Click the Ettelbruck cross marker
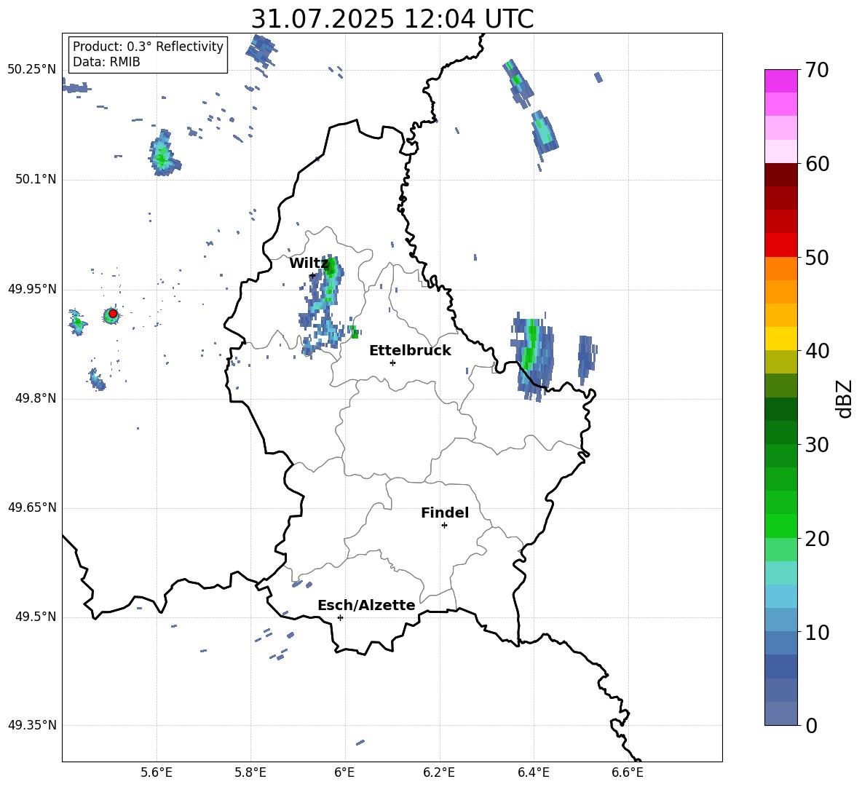The image size is (862, 787). (x=392, y=363)
